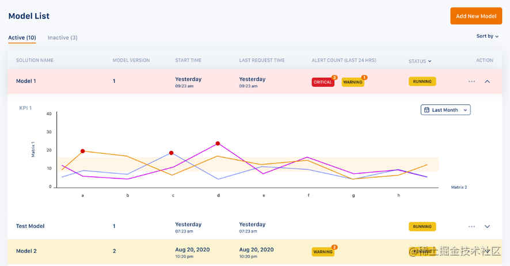The height and width of the screenshot is (266, 510).
Task: Collapse the Model 1 row chevron
Action: click(487, 82)
